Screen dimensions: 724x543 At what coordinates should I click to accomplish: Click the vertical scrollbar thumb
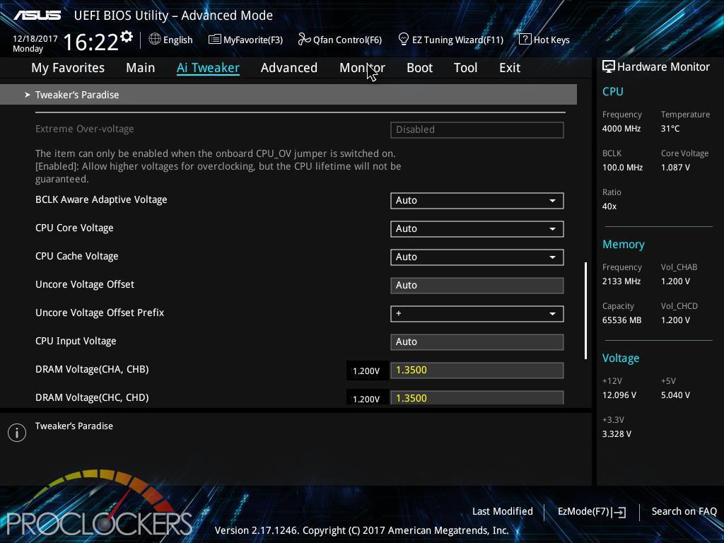click(585, 311)
